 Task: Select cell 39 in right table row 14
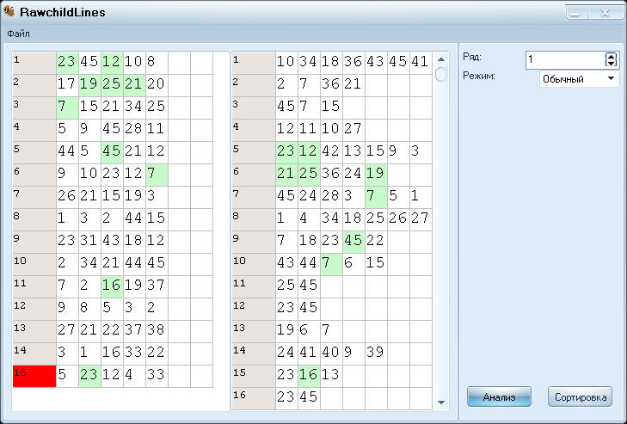point(376,354)
